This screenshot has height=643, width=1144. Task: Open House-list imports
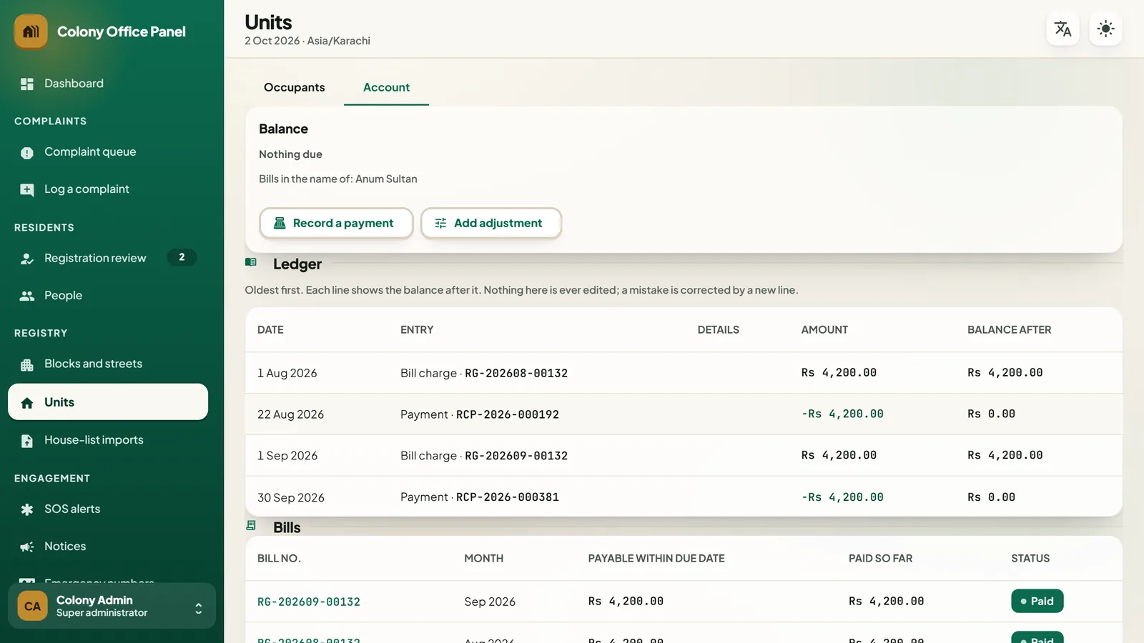click(108, 440)
